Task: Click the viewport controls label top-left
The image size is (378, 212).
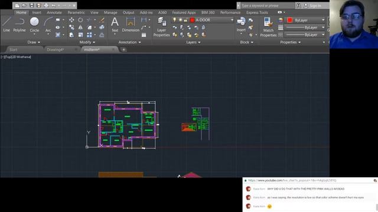Action: 16,57
